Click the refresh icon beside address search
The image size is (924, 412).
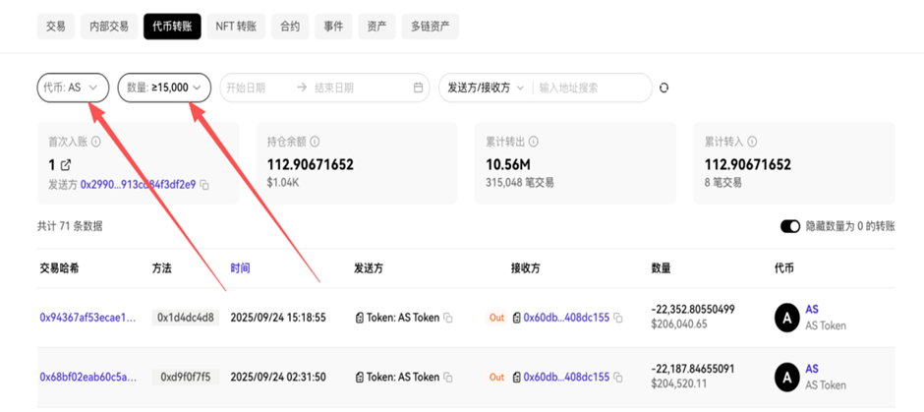(x=664, y=88)
